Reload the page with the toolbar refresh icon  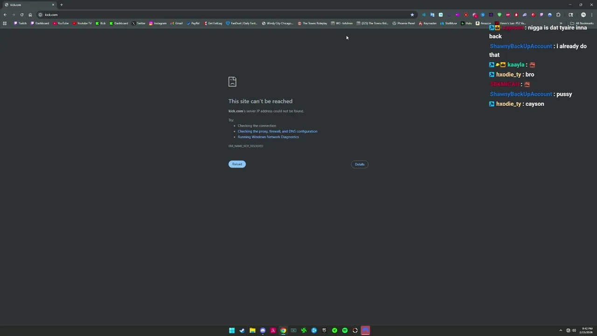coord(22,14)
